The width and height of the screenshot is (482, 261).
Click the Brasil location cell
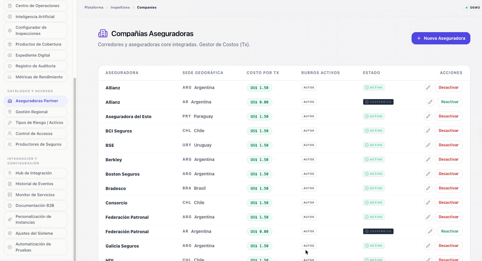pyautogui.click(x=194, y=188)
